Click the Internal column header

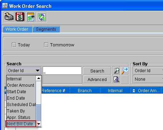coord(115,91)
